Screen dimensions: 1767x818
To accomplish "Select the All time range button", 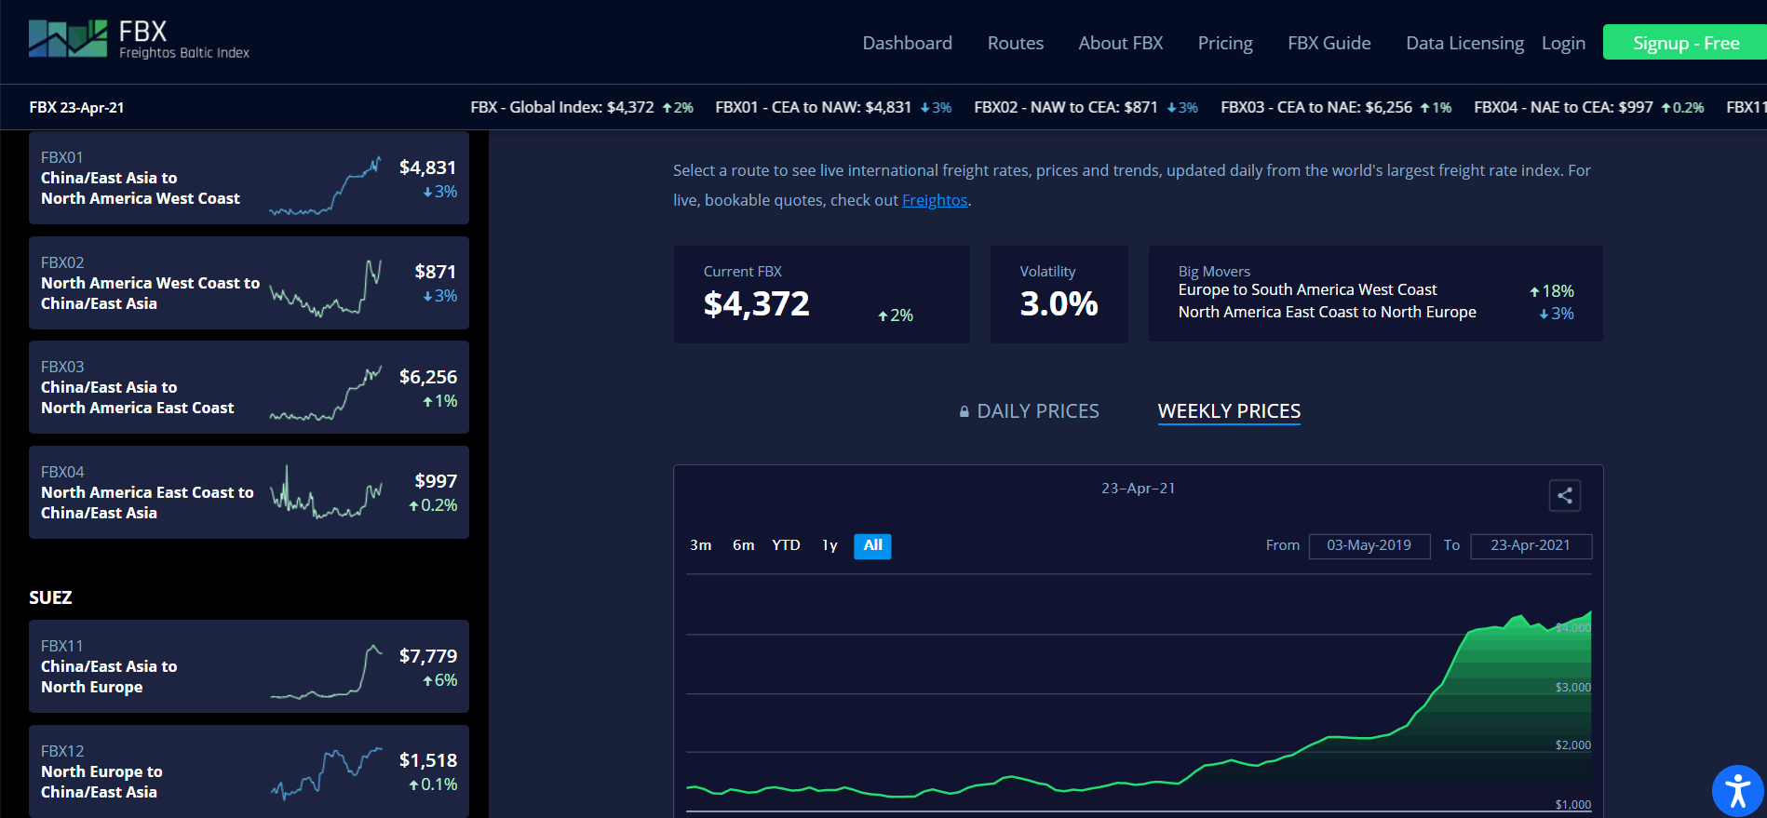I will point(872,546).
